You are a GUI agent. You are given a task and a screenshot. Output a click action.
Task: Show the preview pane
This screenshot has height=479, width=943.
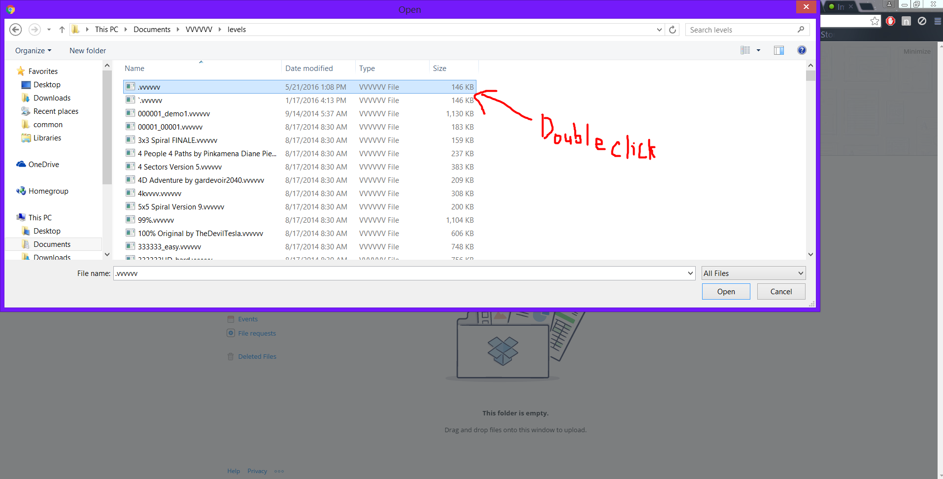(x=779, y=50)
